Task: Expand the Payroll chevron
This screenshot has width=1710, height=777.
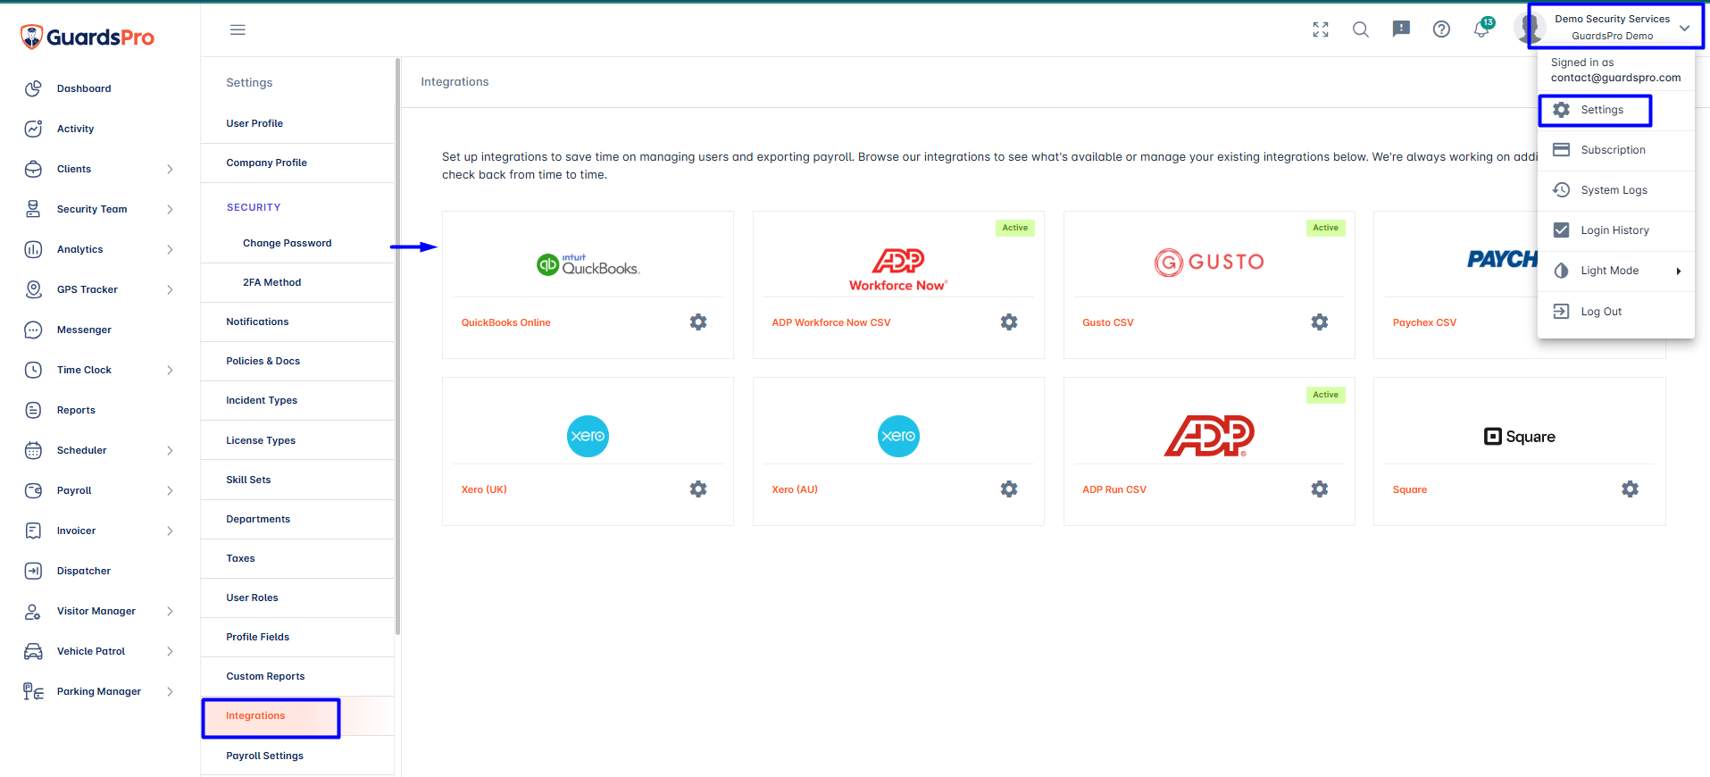Action: pos(170,490)
